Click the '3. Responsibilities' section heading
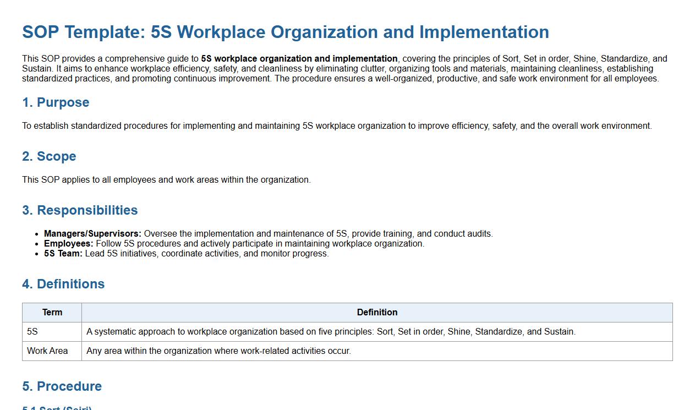This screenshot has width=695, height=410. [80, 210]
